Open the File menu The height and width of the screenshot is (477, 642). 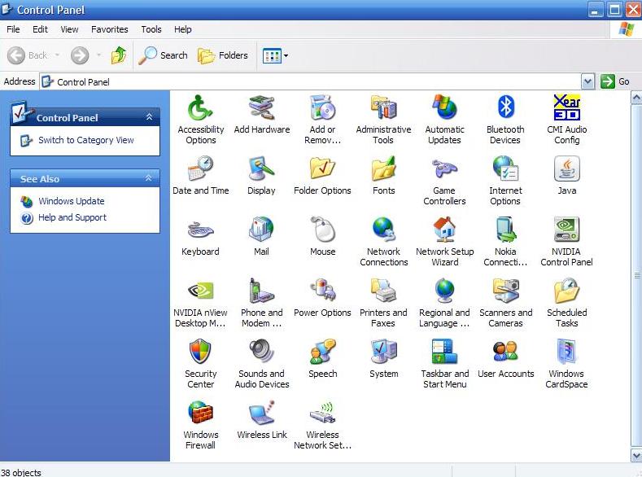[13, 29]
